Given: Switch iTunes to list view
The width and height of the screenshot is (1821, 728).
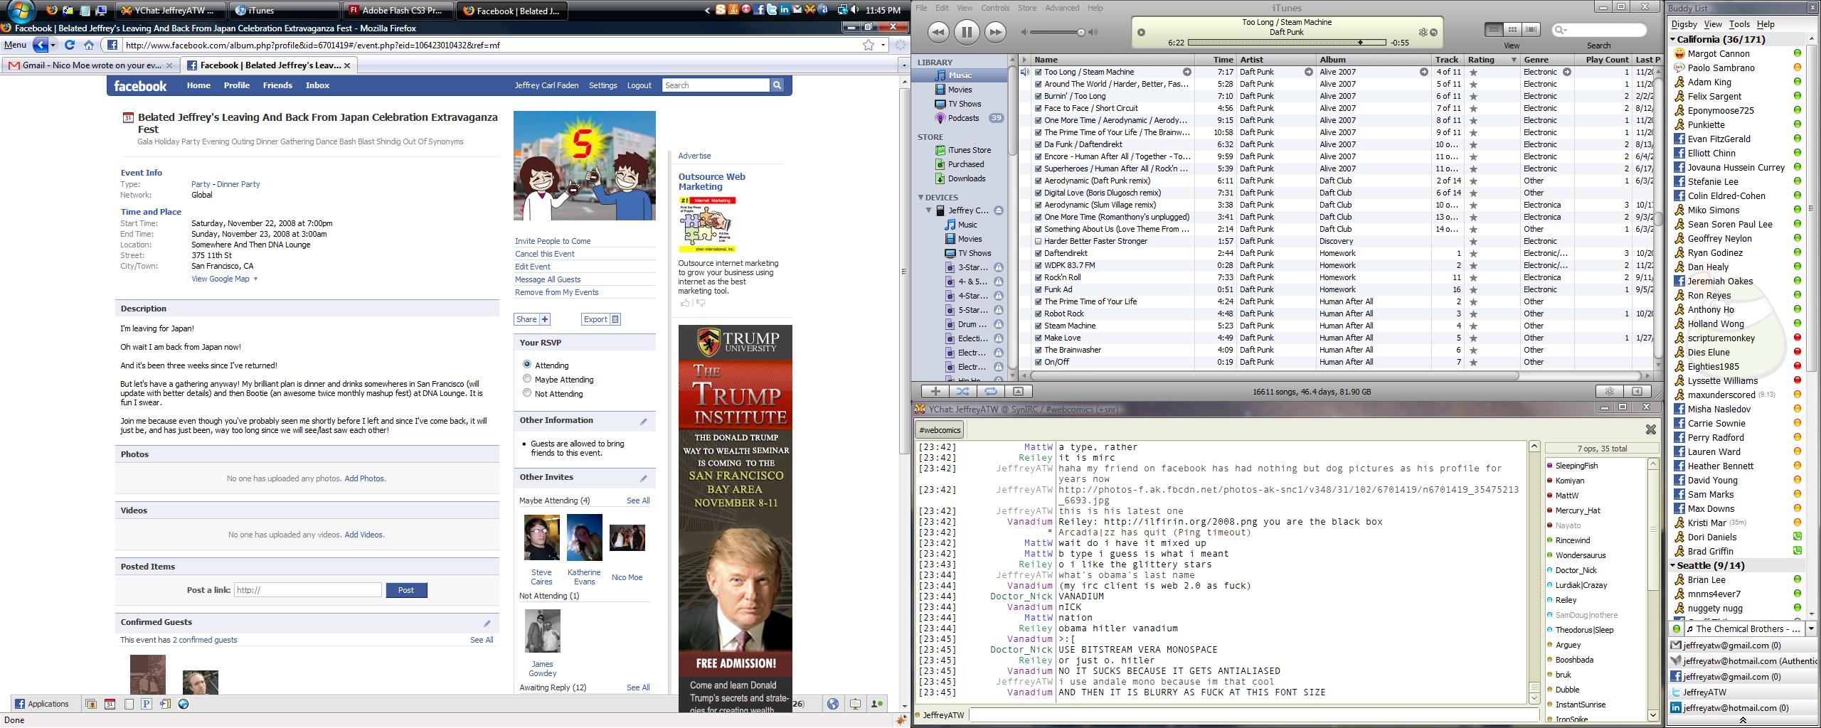Looking at the screenshot, I should [x=1494, y=29].
